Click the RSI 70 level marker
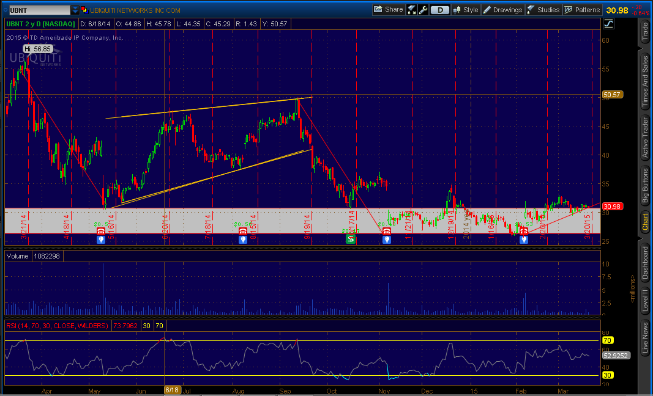Viewport: 653px width, 396px height. coord(608,340)
